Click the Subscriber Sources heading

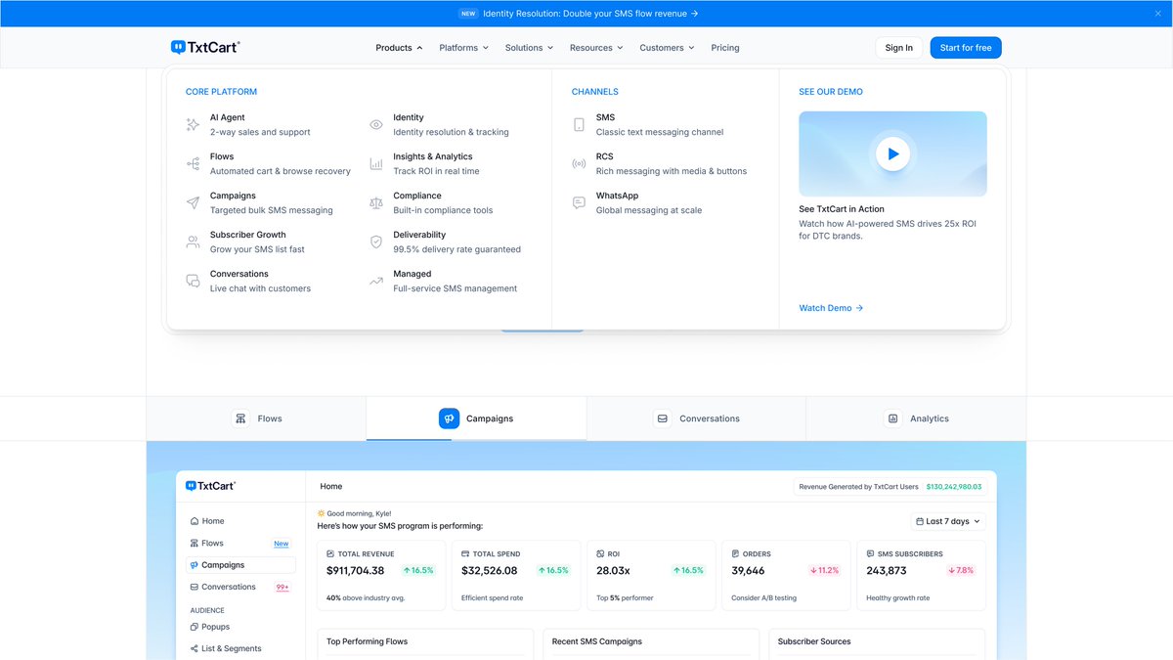(x=814, y=641)
